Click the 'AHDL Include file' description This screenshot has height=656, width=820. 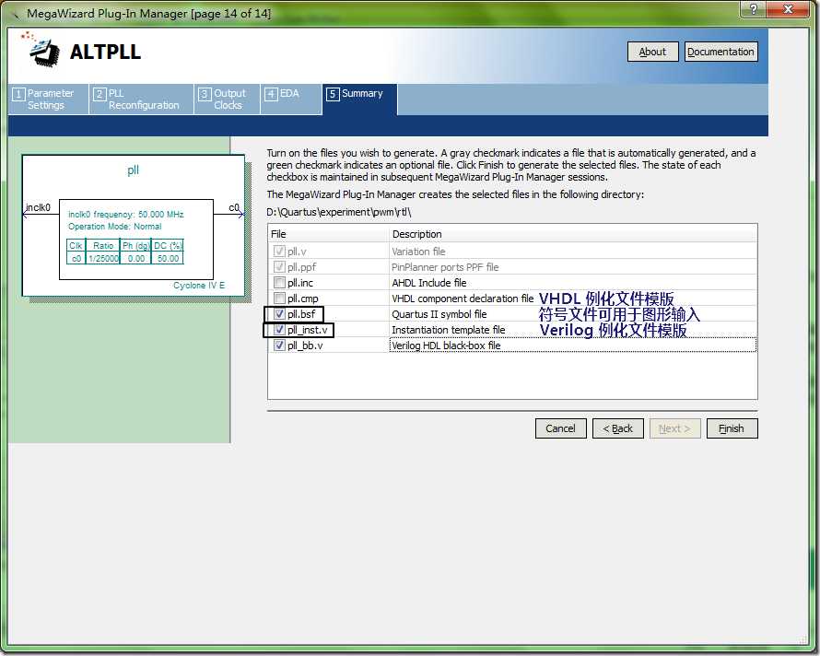coord(428,283)
